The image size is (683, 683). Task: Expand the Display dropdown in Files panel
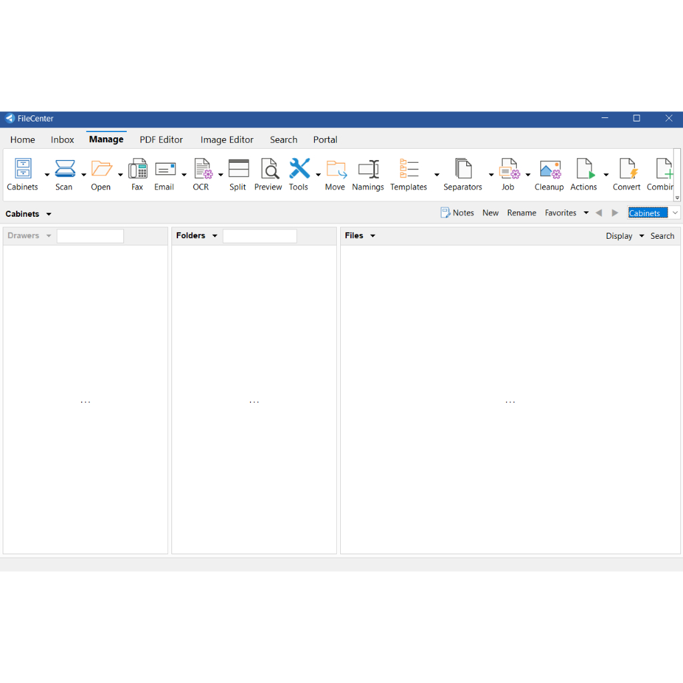pos(642,236)
